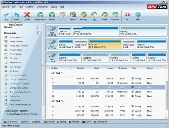Open the Dynamic Disk menu
The height and width of the screenshot is (128, 169).
tap(42, 7)
